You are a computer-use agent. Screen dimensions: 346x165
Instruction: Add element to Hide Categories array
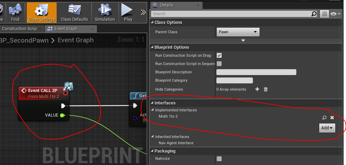(257, 89)
